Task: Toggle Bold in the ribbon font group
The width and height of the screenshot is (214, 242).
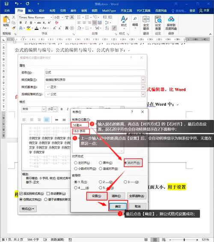Action: [21, 23]
